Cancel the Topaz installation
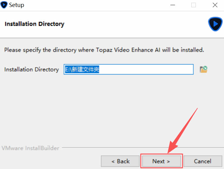Viewport: 224px width, 169px height. pos(203,161)
